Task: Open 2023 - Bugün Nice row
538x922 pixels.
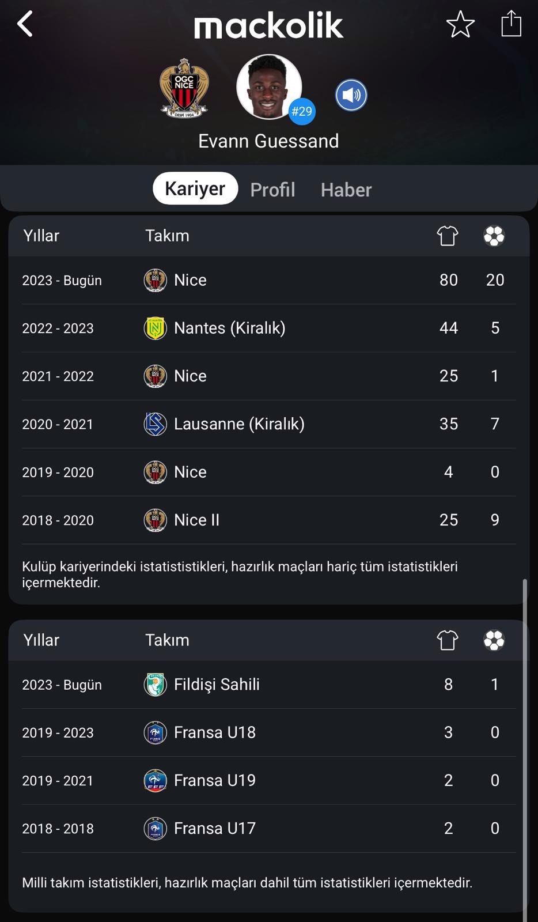Action: point(269,280)
